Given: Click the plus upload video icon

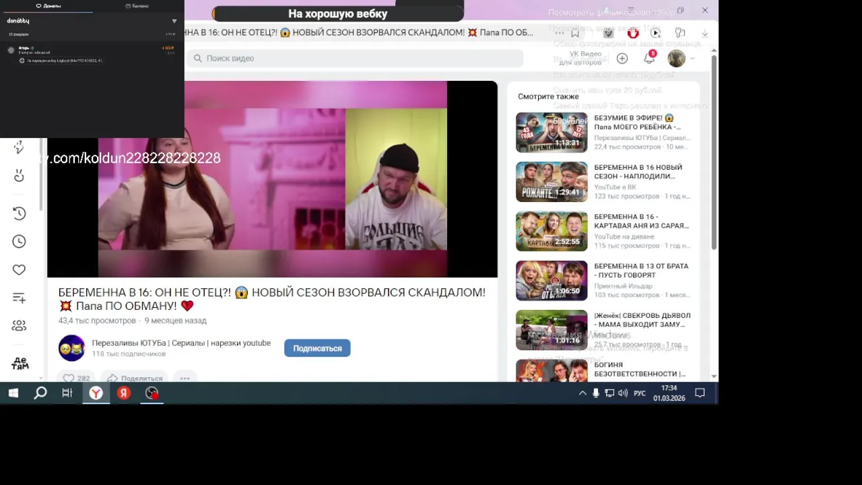Looking at the screenshot, I should (x=622, y=59).
